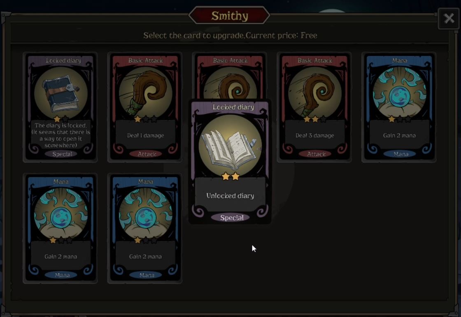The height and width of the screenshot is (317, 461).
Task: Click the Unlocked diary description text
Action: (230, 196)
